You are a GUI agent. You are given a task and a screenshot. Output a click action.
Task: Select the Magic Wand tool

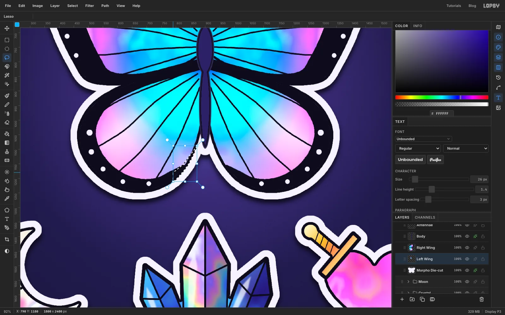[7, 75]
